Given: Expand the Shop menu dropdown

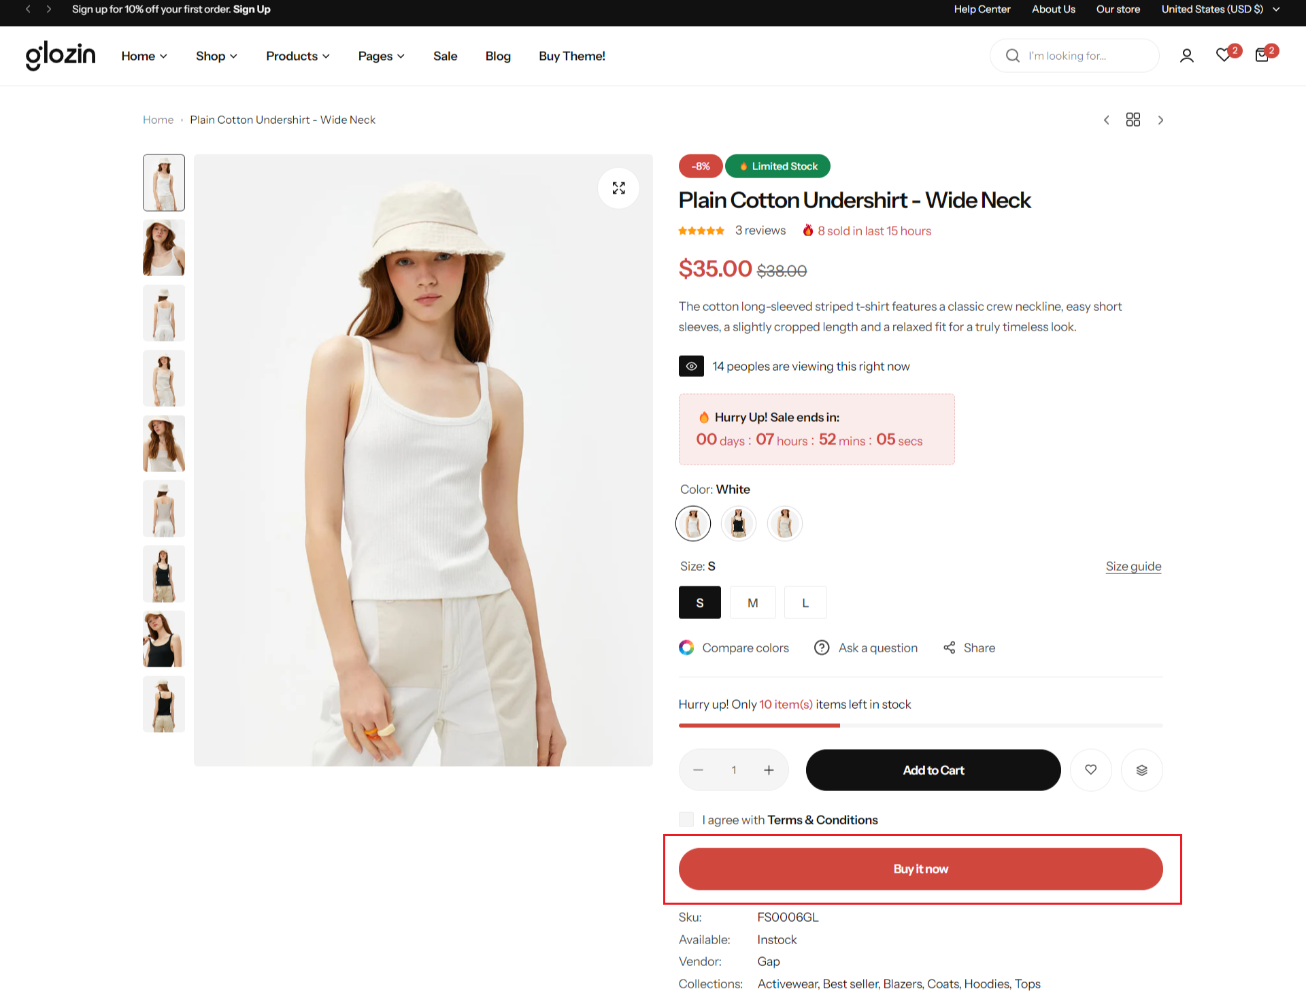Looking at the screenshot, I should pos(216,56).
